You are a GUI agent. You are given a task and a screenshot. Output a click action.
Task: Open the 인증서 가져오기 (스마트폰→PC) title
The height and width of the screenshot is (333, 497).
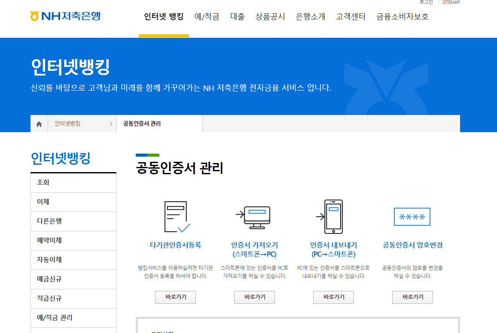tap(255, 250)
